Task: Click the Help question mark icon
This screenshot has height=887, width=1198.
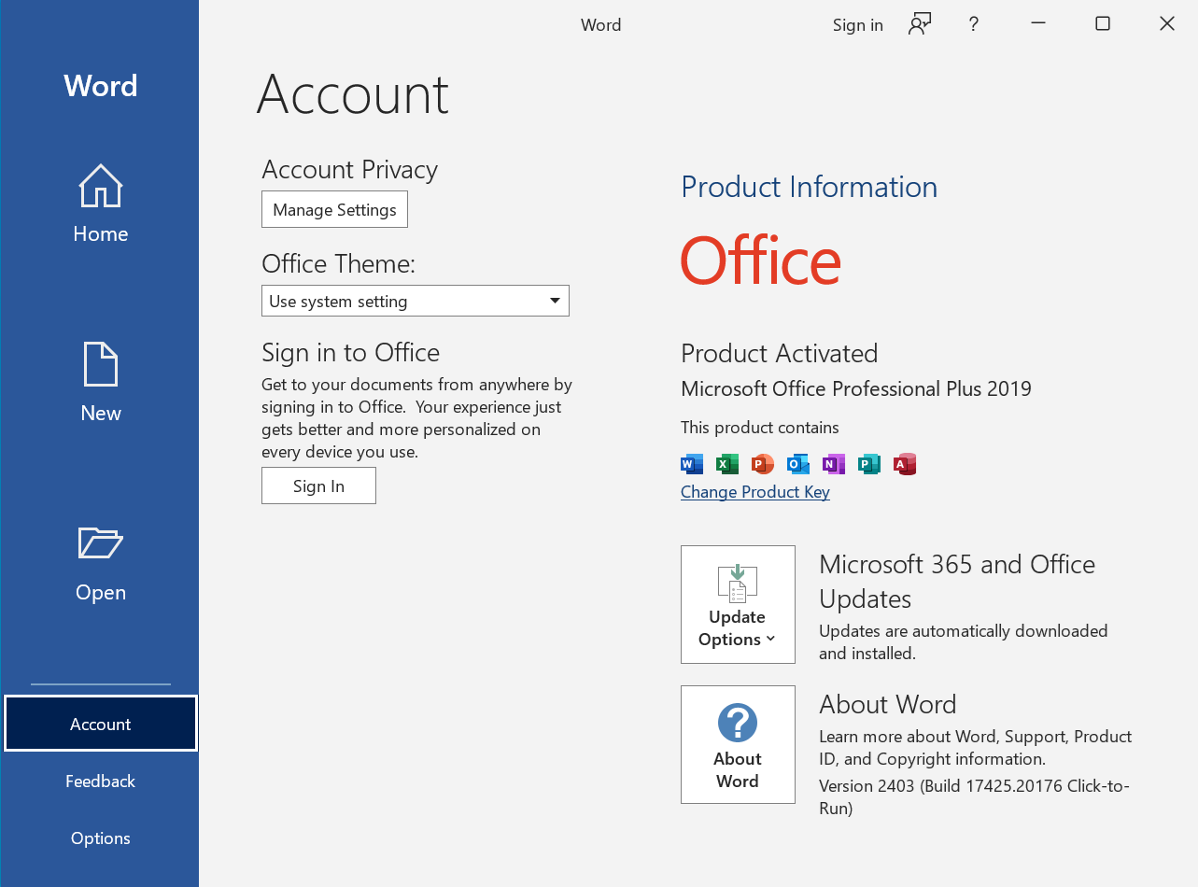Action: tap(973, 25)
